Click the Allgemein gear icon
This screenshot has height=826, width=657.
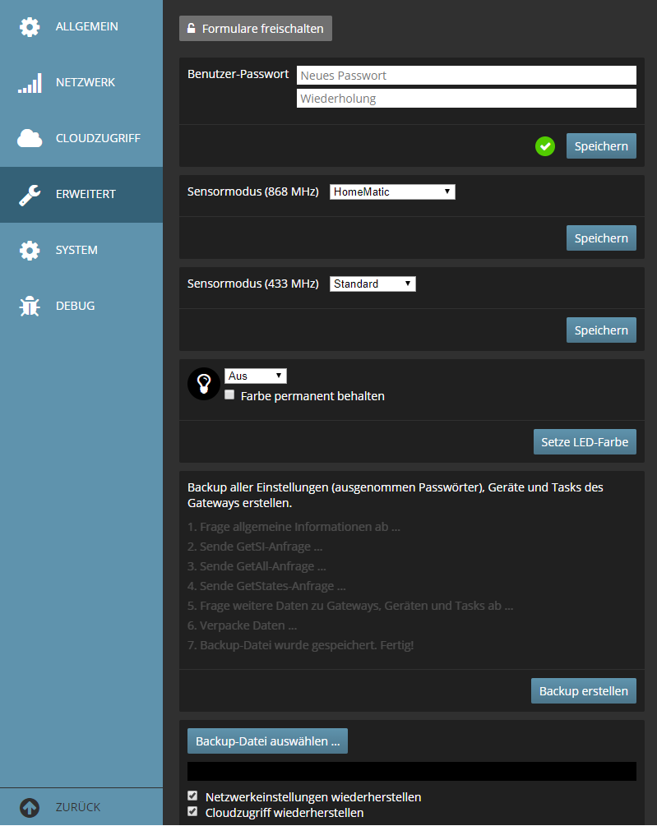tap(30, 27)
